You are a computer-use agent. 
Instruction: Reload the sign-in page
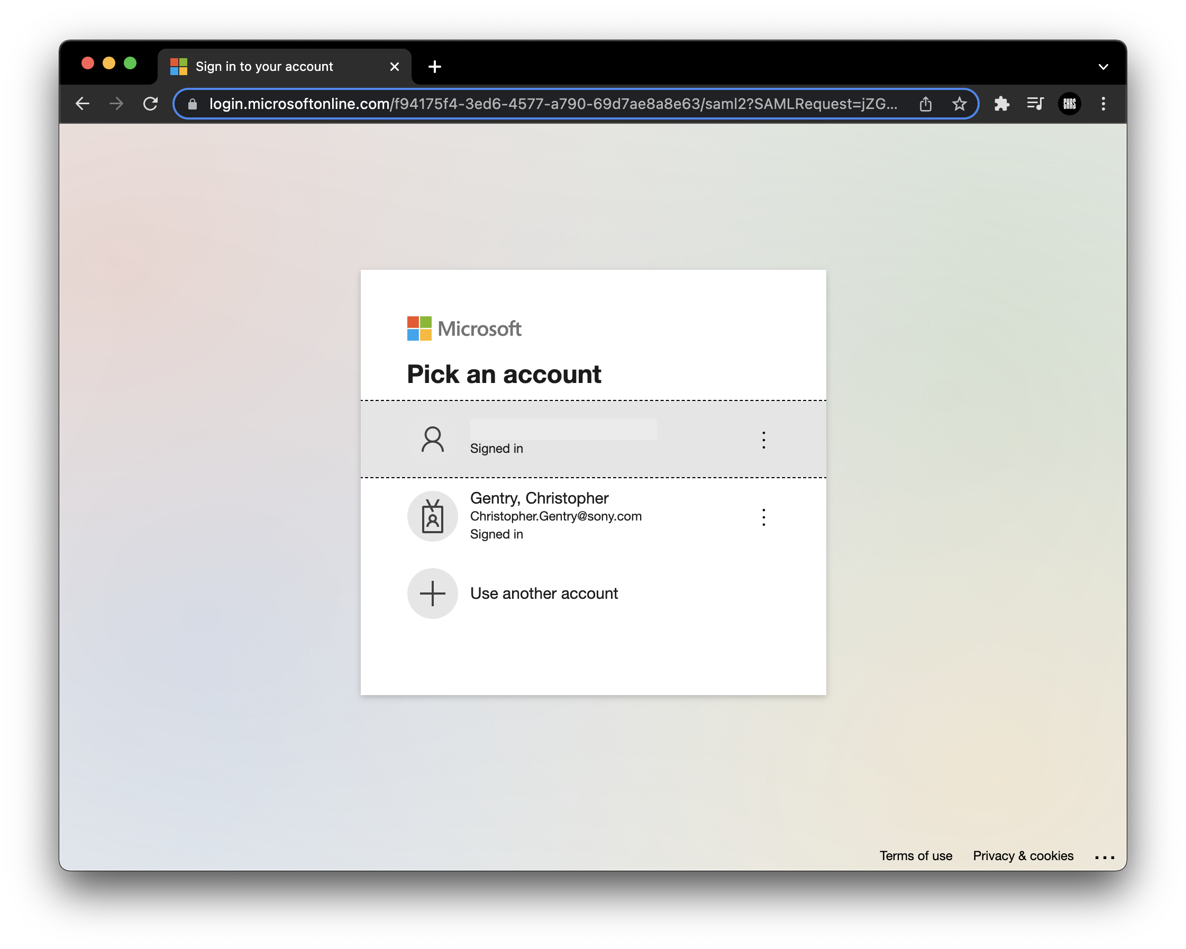coord(150,104)
